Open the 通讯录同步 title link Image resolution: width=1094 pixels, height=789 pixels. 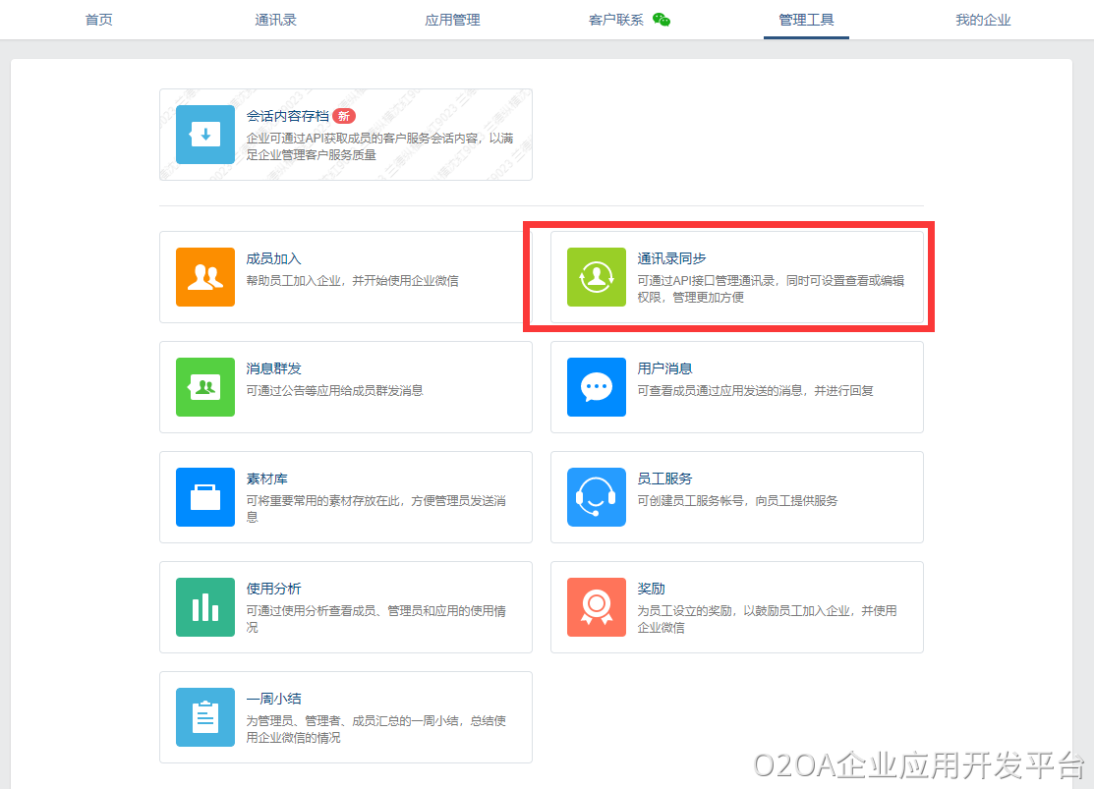coord(671,258)
